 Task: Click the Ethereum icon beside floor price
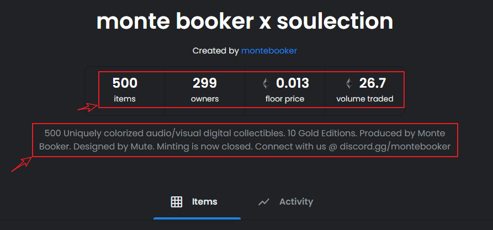pyautogui.click(x=266, y=83)
